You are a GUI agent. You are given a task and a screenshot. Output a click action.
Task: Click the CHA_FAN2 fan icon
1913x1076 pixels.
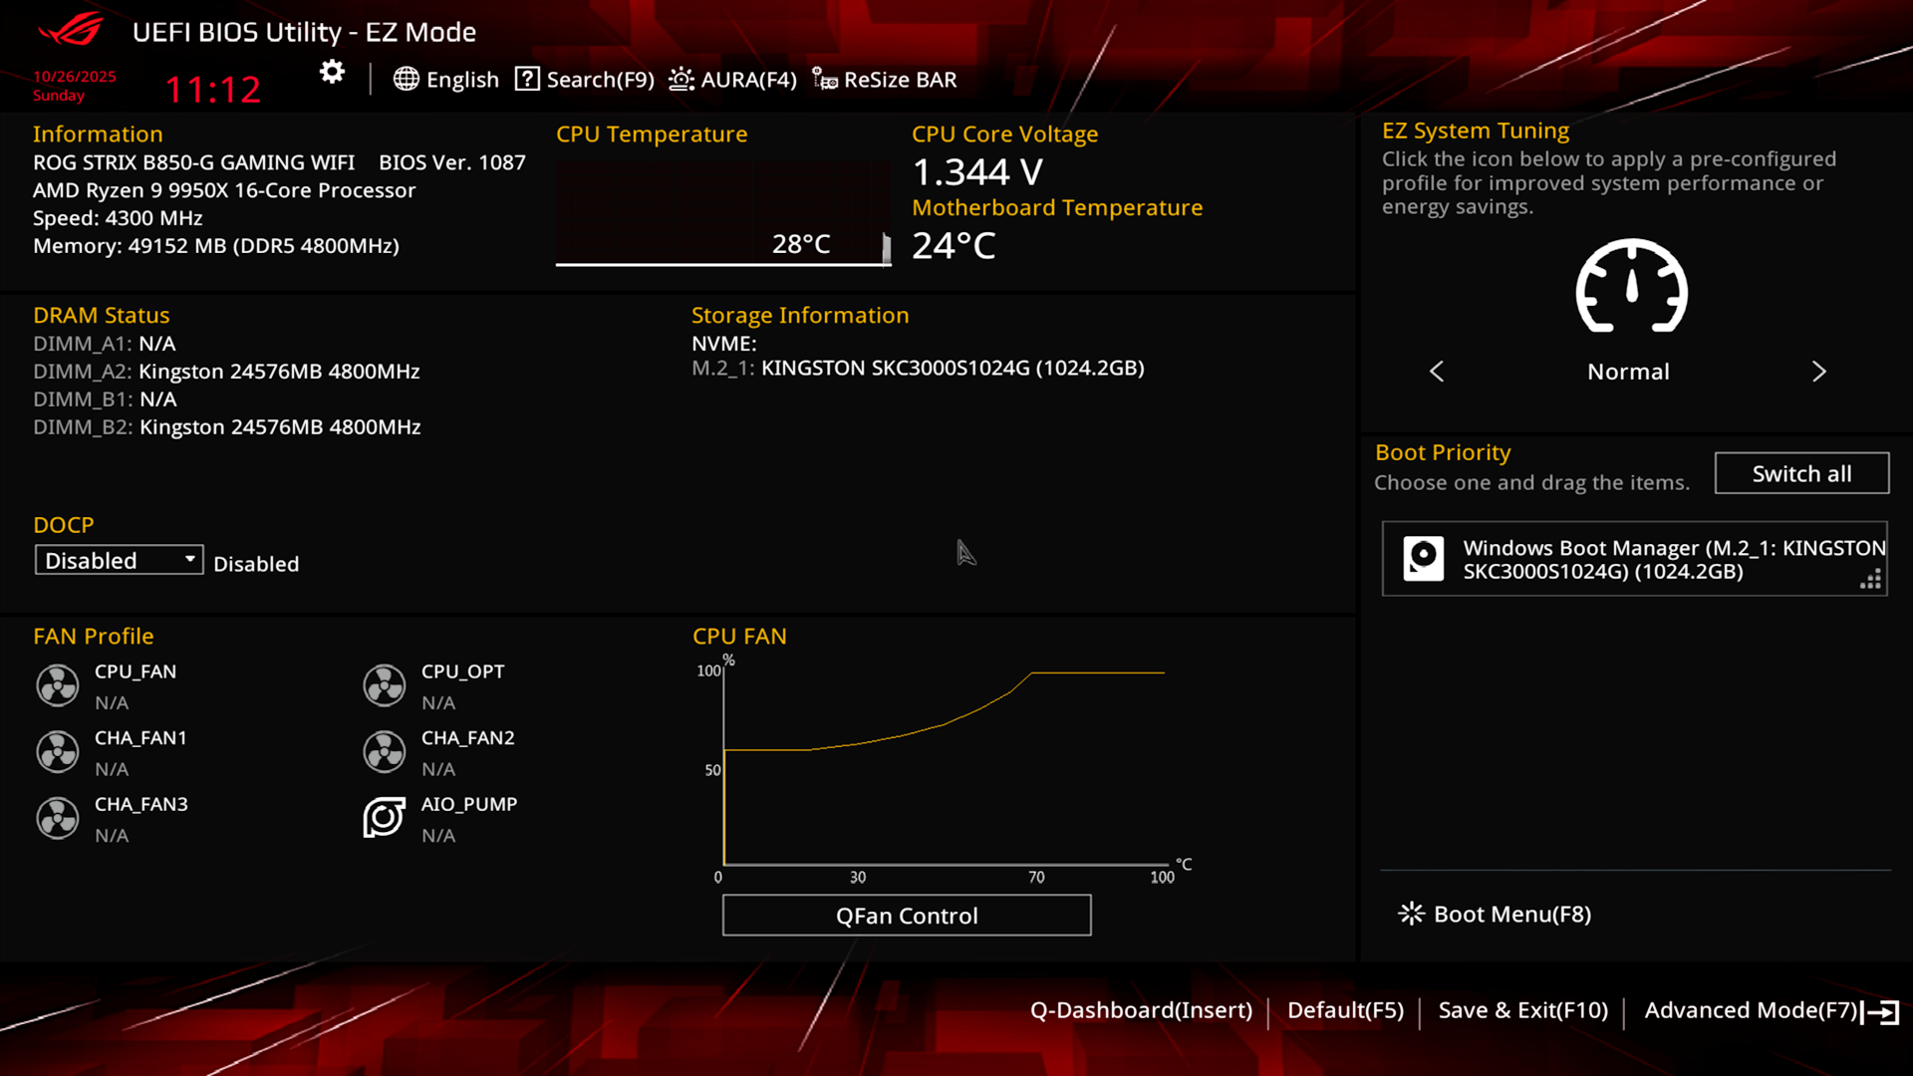(384, 752)
